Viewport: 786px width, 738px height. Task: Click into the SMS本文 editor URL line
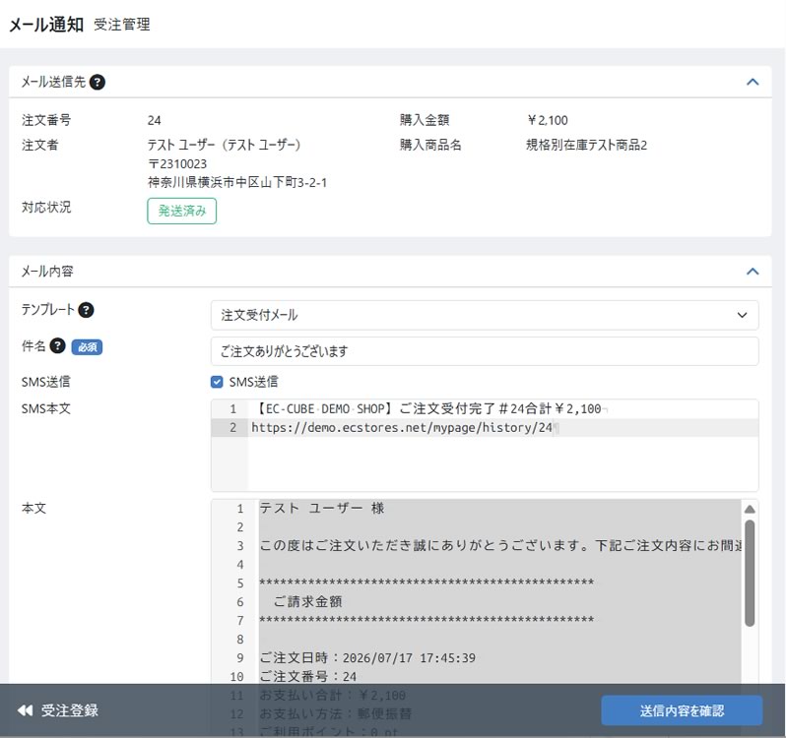click(402, 428)
